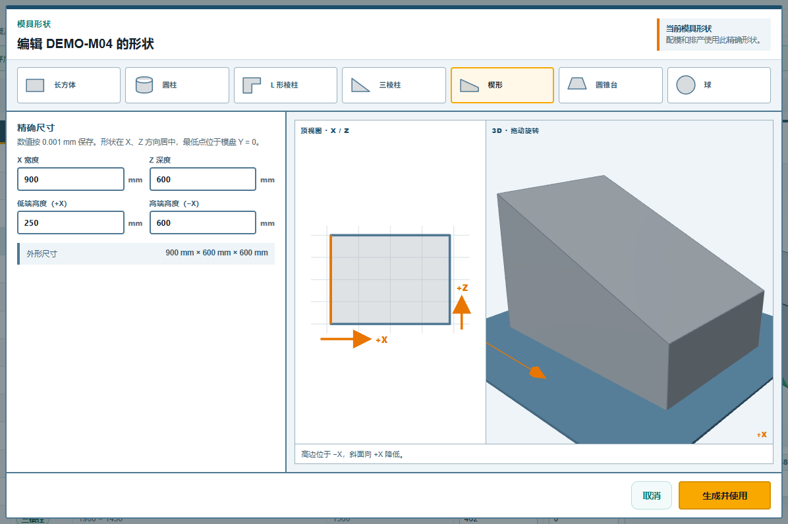Edit the 低端高度 (+X) field
The width and height of the screenshot is (788, 524).
(x=71, y=223)
